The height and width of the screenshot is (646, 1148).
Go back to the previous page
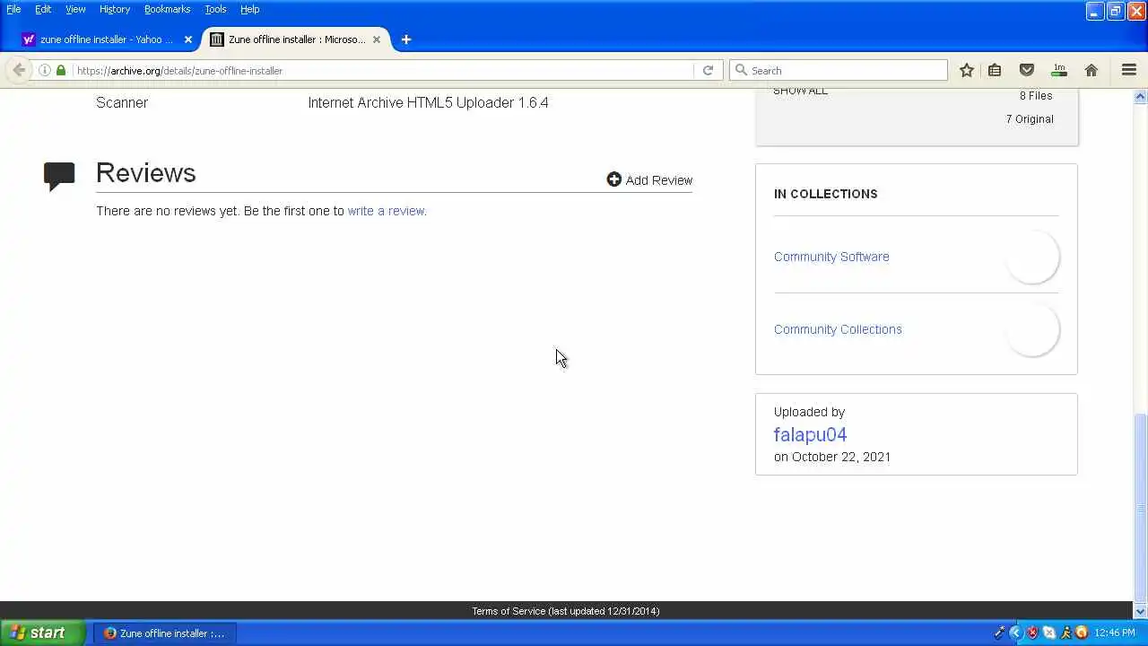19,70
